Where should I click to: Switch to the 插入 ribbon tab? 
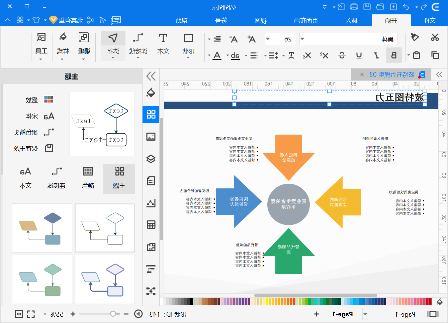(x=352, y=20)
